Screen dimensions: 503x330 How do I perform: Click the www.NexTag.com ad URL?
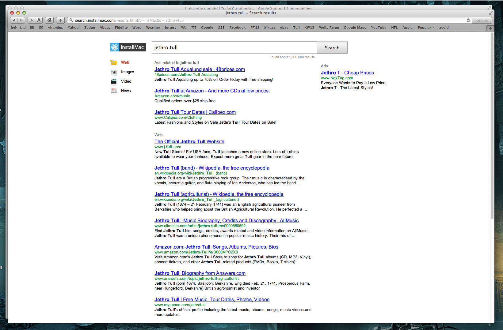click(337, 78)
